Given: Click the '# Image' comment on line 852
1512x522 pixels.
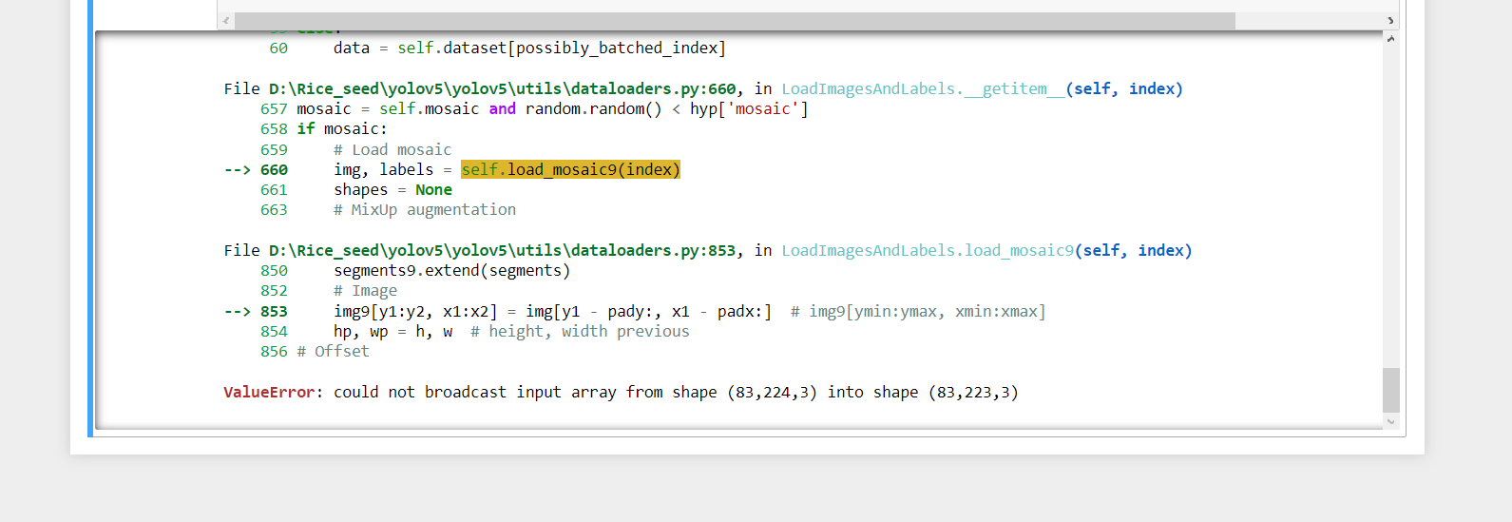Looking at the screenshot, I should click(x=365, y=290).
